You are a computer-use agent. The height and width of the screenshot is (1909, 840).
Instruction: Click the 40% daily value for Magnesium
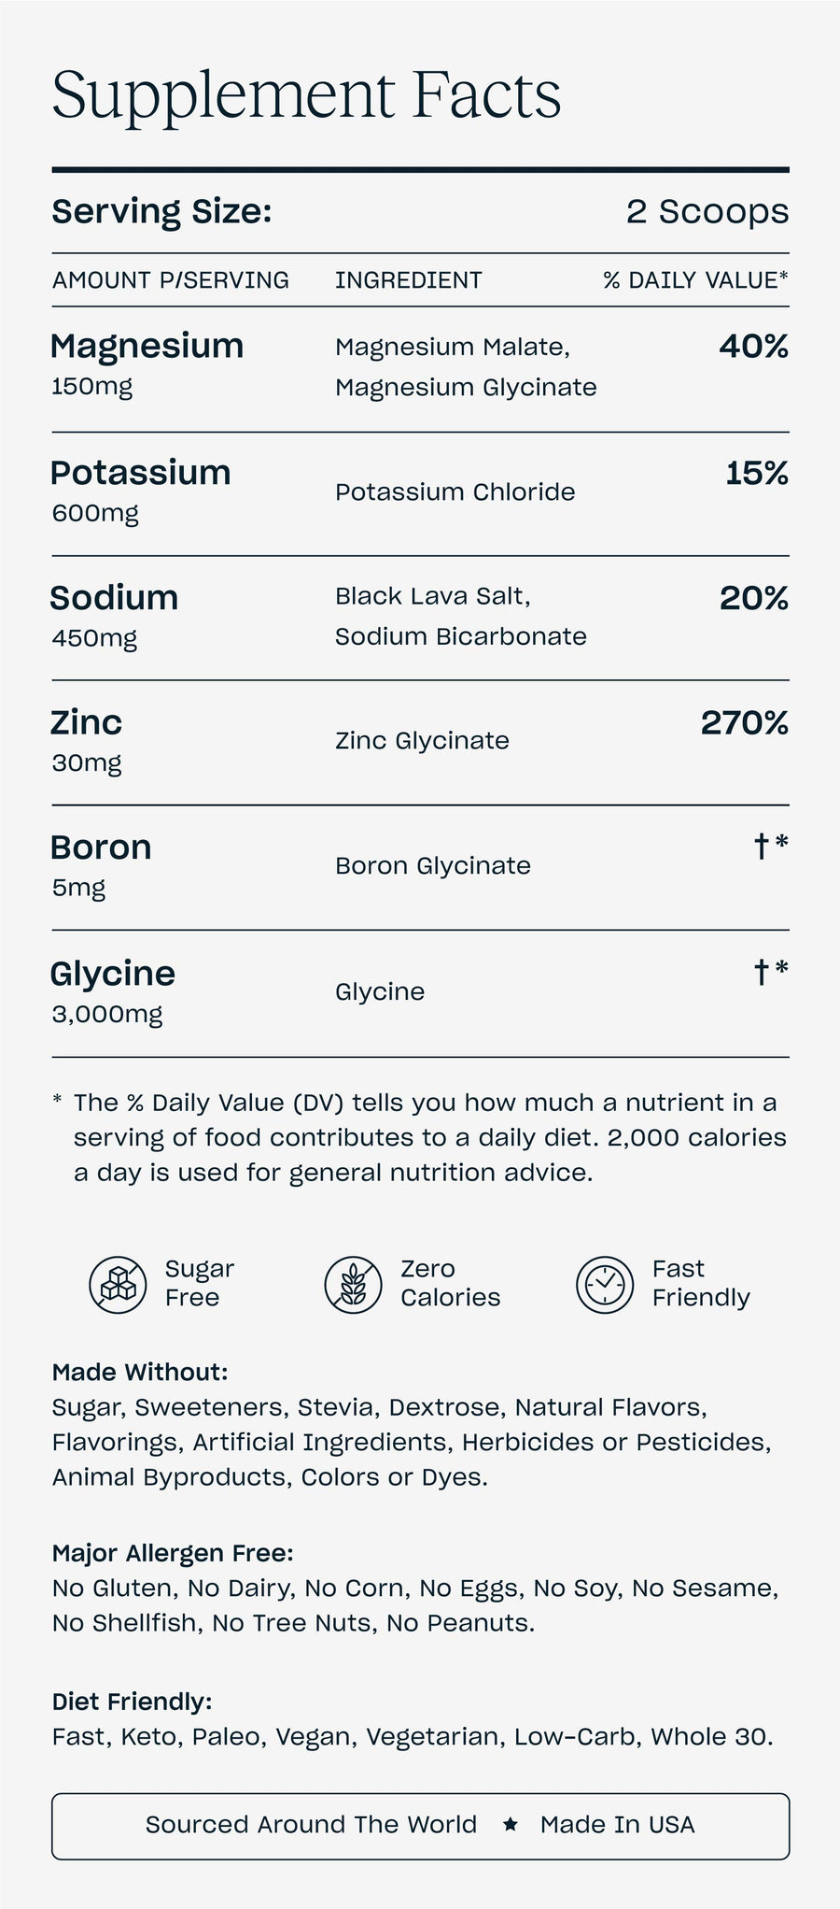(753, 347)
